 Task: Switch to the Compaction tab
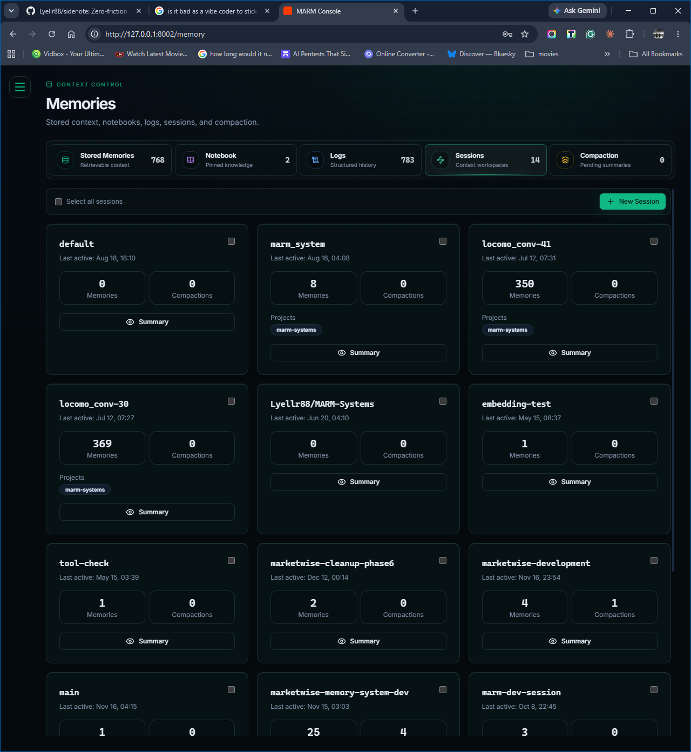point(611,160)
